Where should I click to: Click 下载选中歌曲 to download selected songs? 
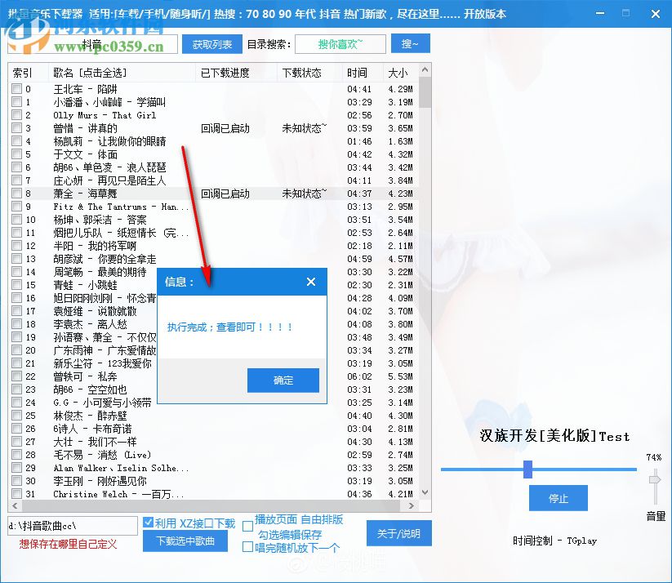tap(184, 541)
